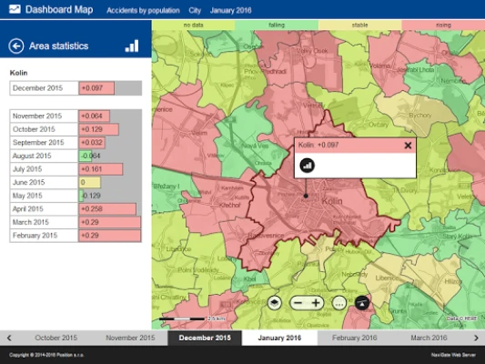Click the April 2015 statistics row
Image resolution: width=485 pixels, height=364 pixels.
[76, 209]
